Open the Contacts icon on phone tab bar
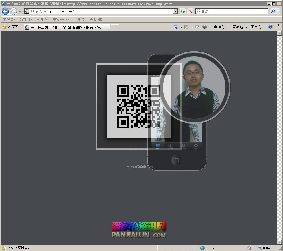This screenshot has width=283, height=251. (x=171, y=145)
